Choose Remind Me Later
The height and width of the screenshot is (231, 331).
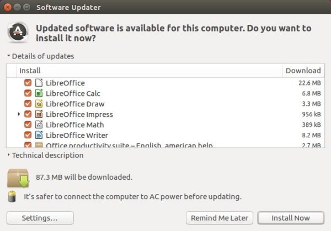tap(220, 218)
